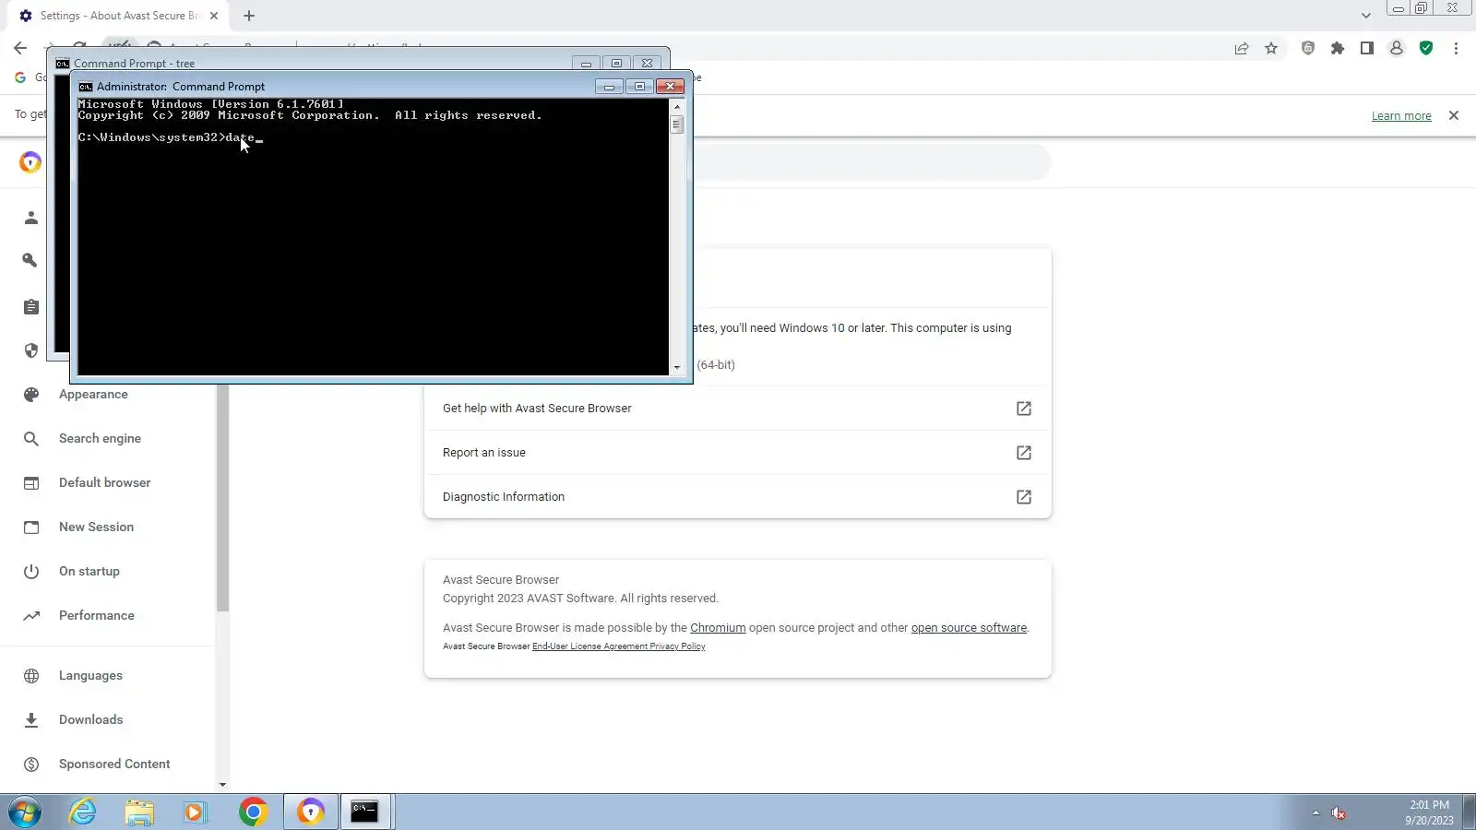The image size is (1476, 830).
Task: Go to Default browser settings
Action: (x=104, y=483)
